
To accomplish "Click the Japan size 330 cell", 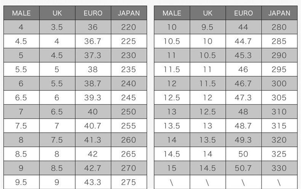I will (x=279, y=168).
